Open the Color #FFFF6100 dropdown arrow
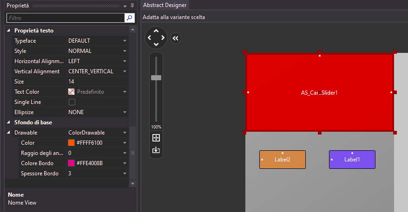408x212 pixels. pos(125,143)
